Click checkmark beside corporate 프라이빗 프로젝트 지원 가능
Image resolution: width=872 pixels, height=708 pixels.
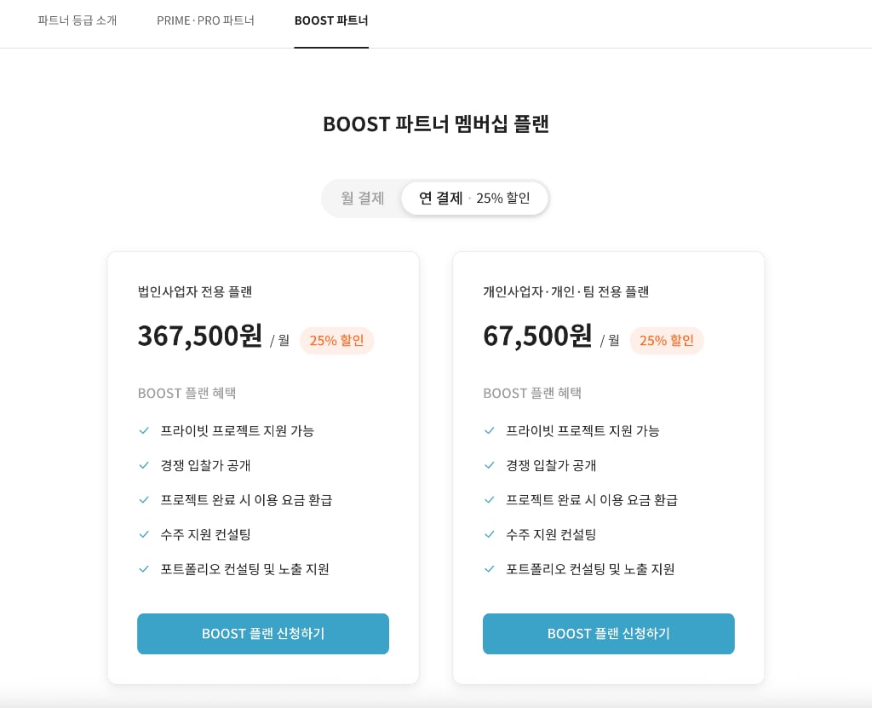[x=144, y=431]
